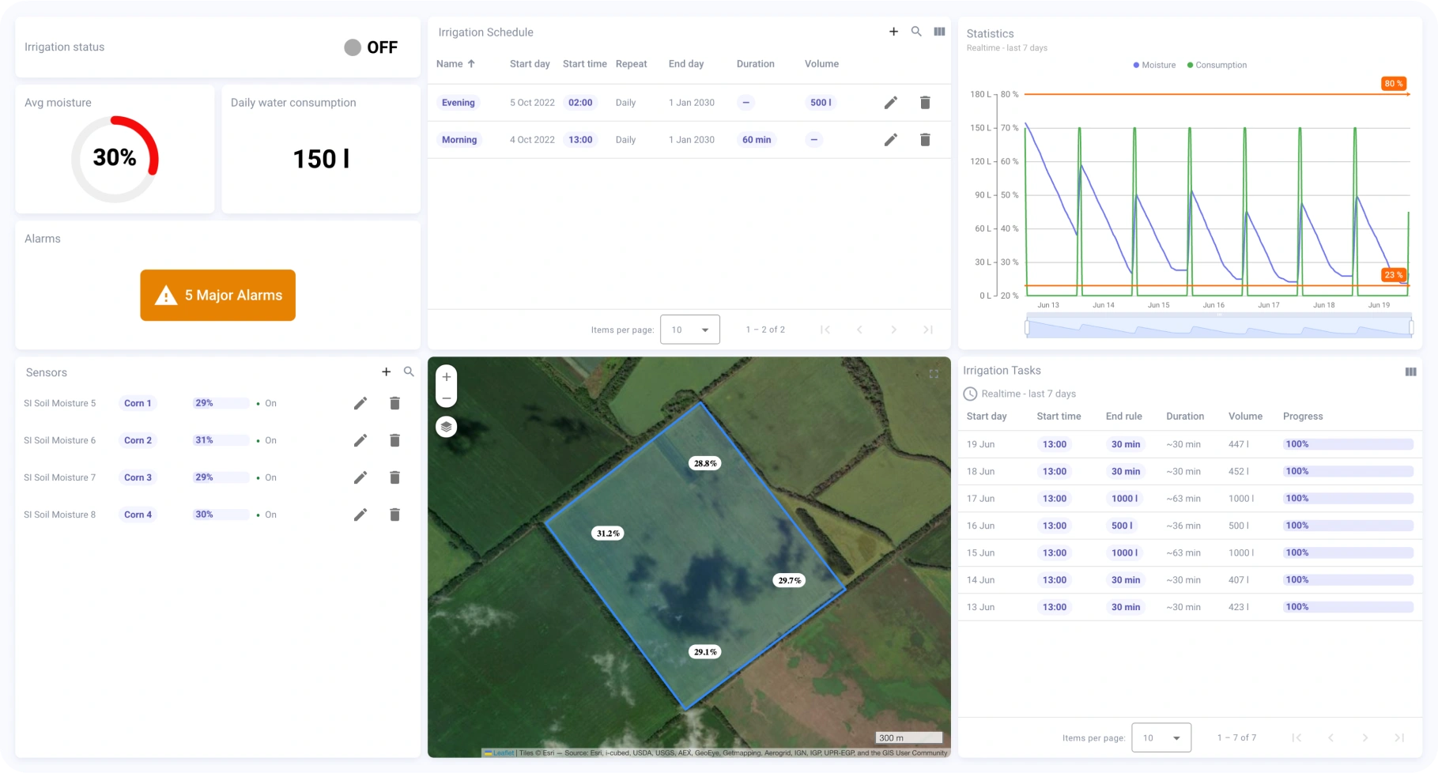This screenshot has height=773, width=1438.
Task: Delete the Morning schedule row
Action: (x=925, y=140)
